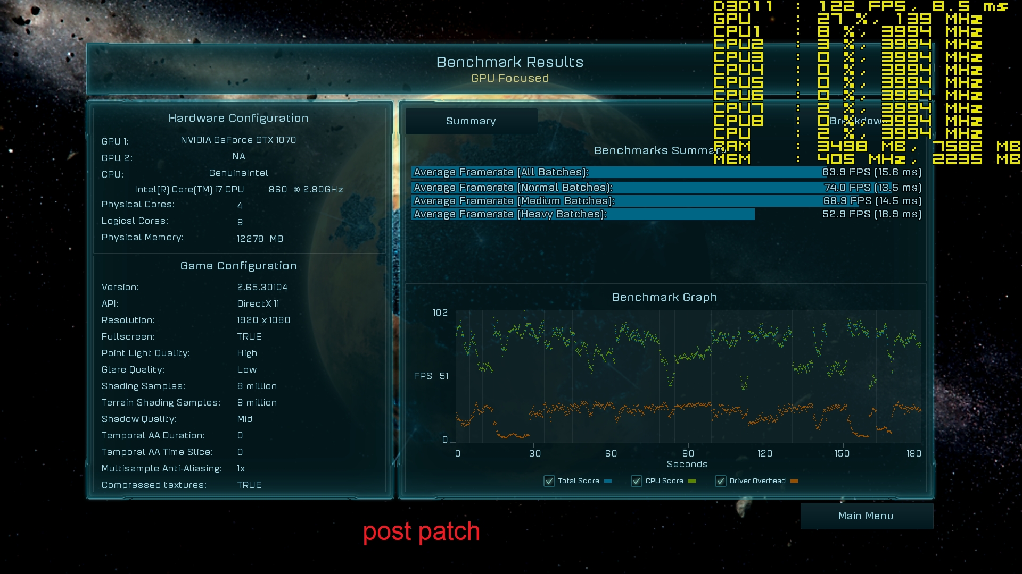The width and height of the screenshot is (1022, 574).
Task: Click the Benchmark Graph heading
Action: pyautogui.click(x=664, y=297)
